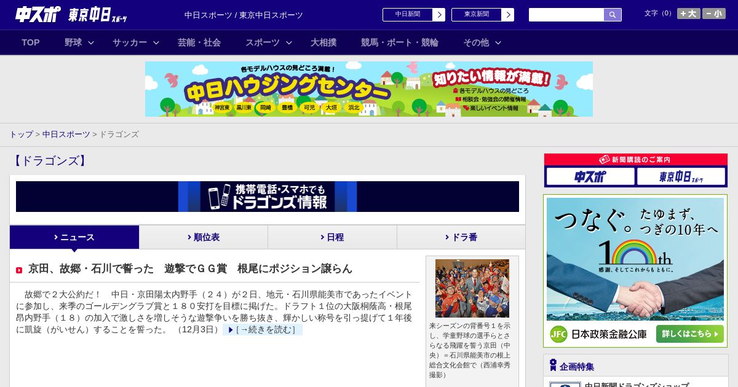This screenshot has height=387, width=738.
Task: Increase text size with 大 button
Action: click(689, 14)
